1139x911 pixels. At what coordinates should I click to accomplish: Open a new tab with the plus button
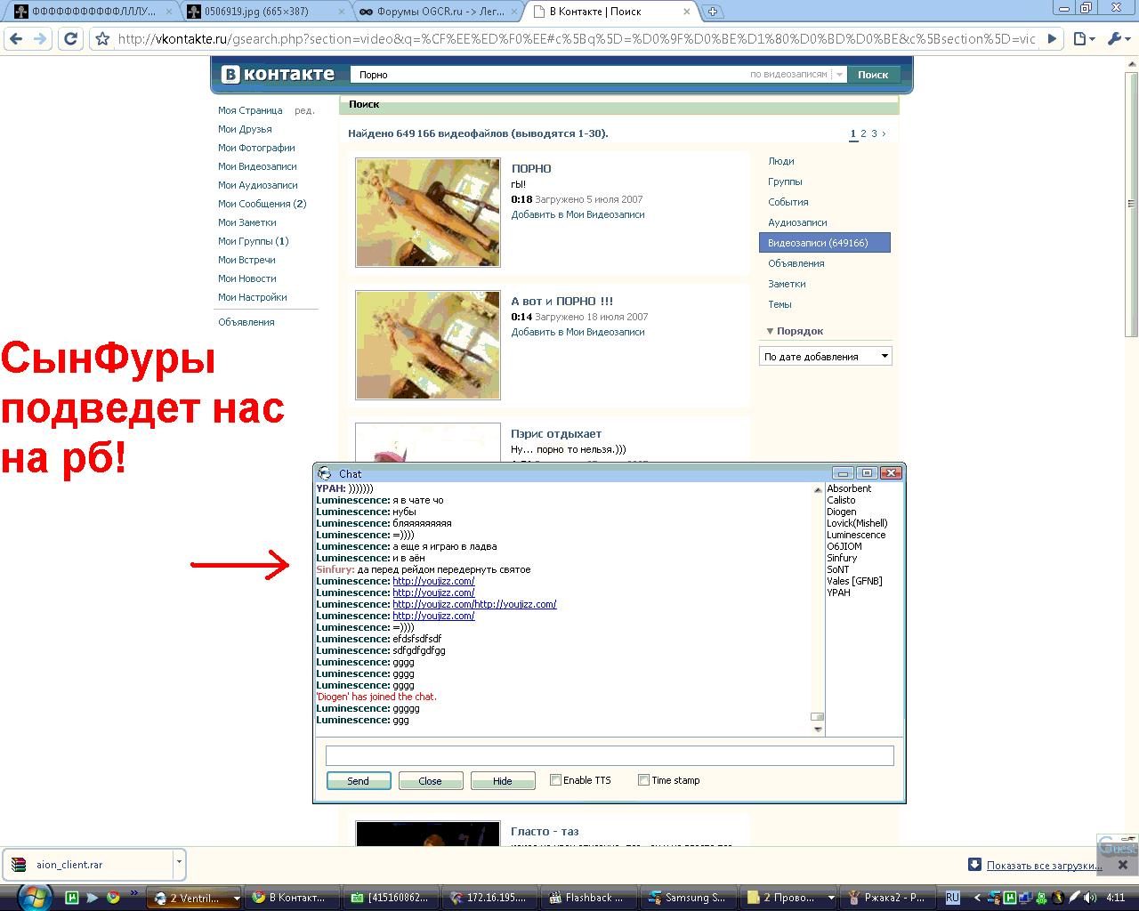[x=713, y=12]
